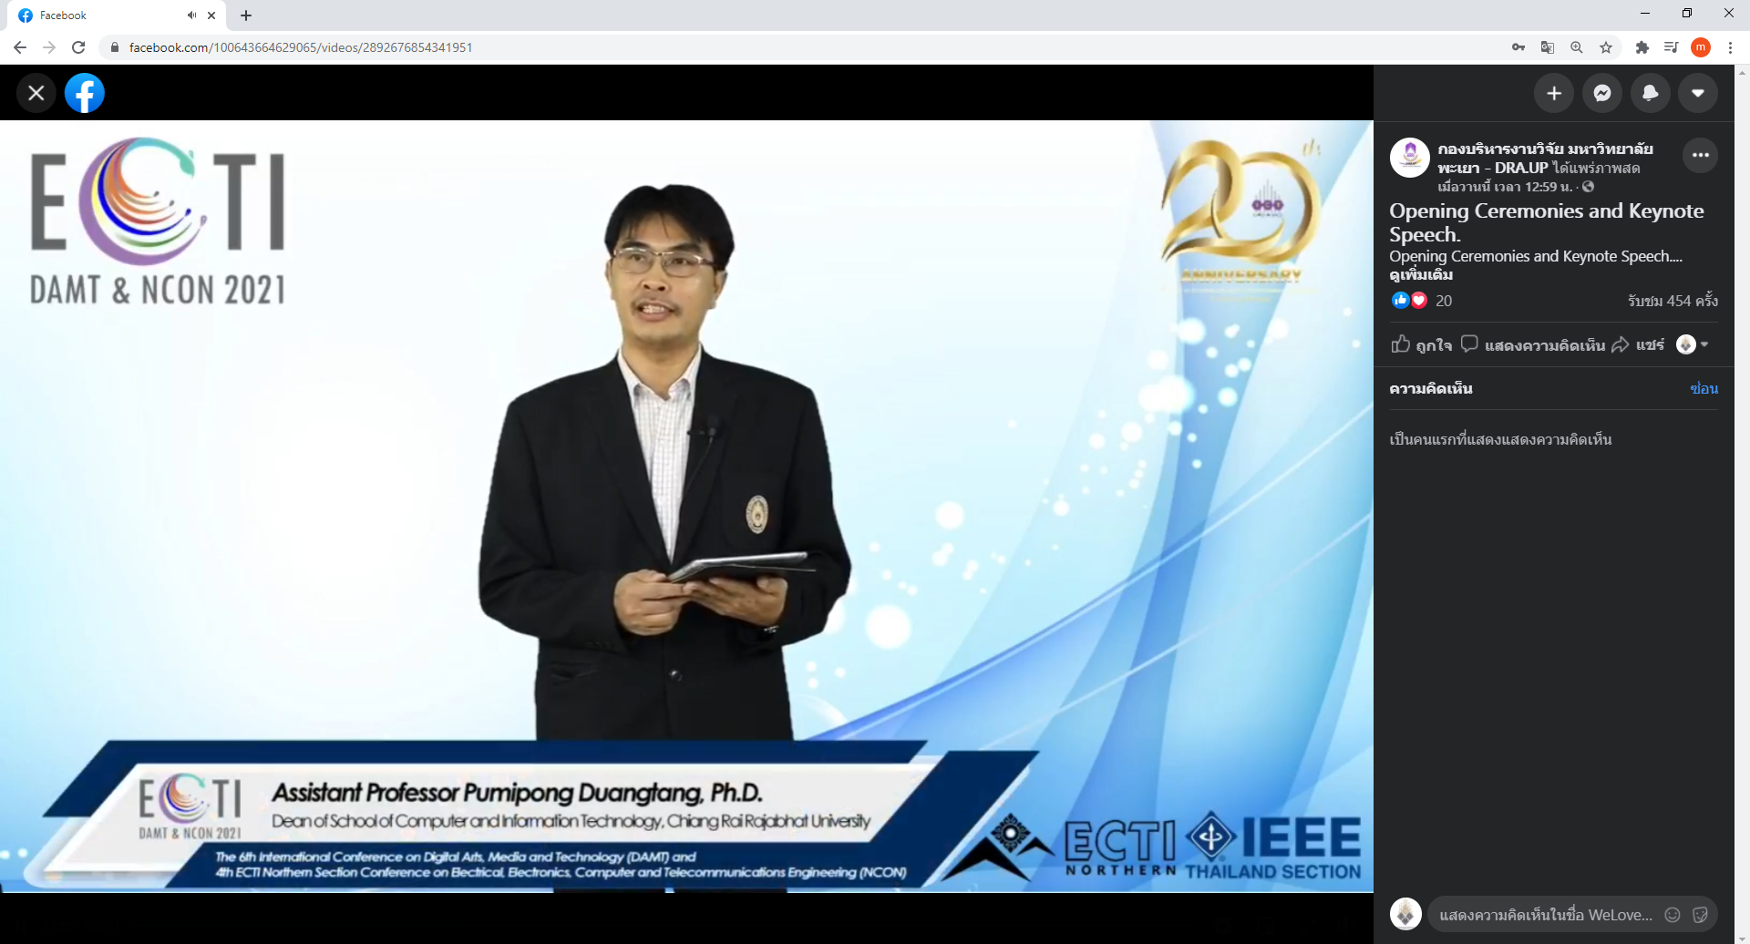Close the video viewer with X button
Image resolution: width=1750 pixels, height=944 pixels.
[x=36, y=93]
